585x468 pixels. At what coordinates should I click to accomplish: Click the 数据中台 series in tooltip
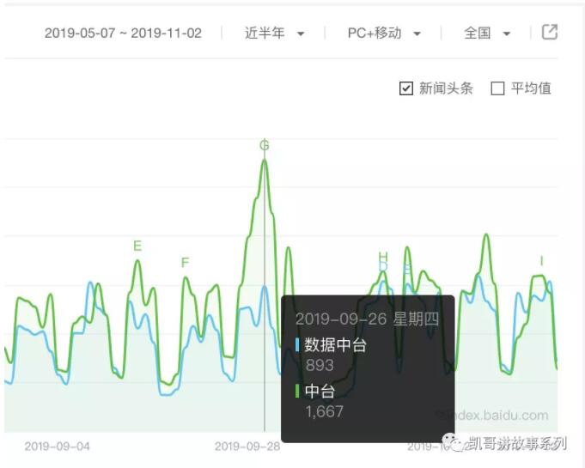(335, 344)
